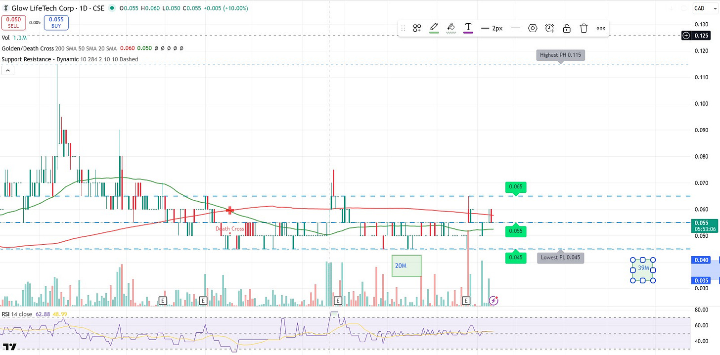This screenshot has height=355, width=720.
Task: Select the 39M rectangle drawing
Action: coord(643,270)
